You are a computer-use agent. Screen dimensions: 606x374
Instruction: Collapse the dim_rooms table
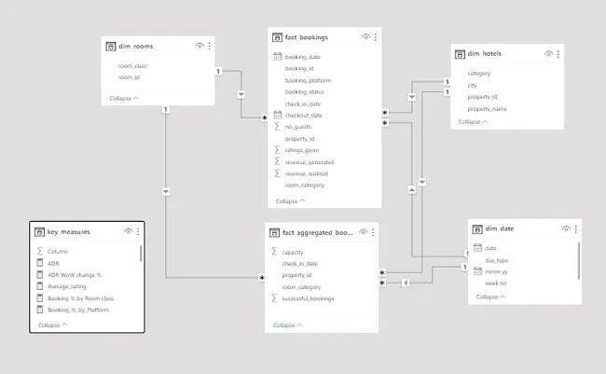(124, 98)
